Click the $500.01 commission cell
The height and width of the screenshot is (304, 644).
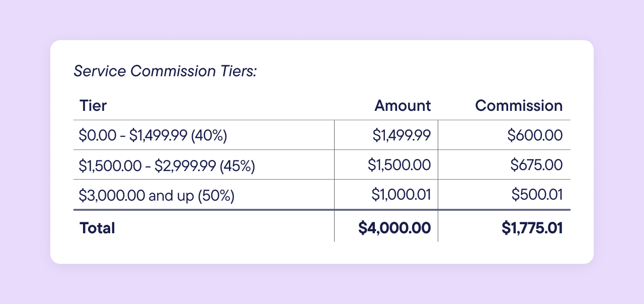tap(537, 195)
